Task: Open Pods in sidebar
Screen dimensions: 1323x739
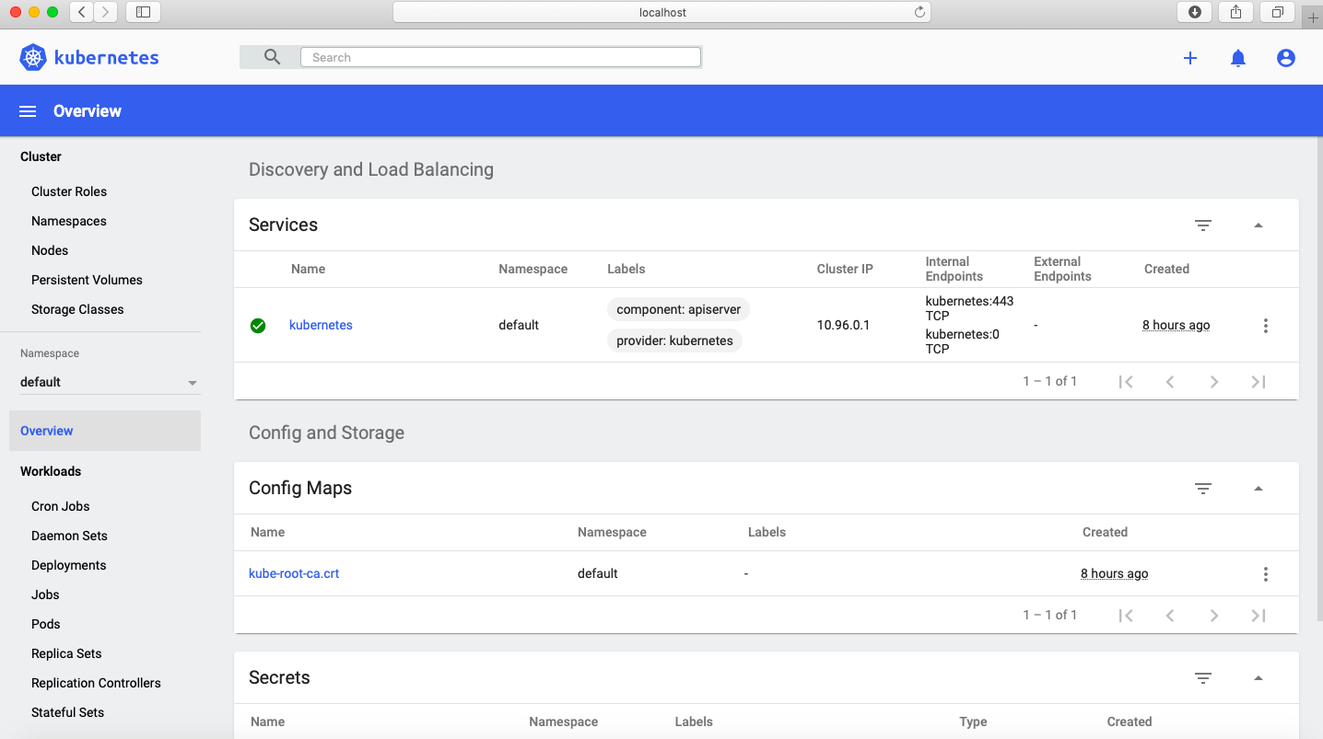Action: click(x=46, y=624)
